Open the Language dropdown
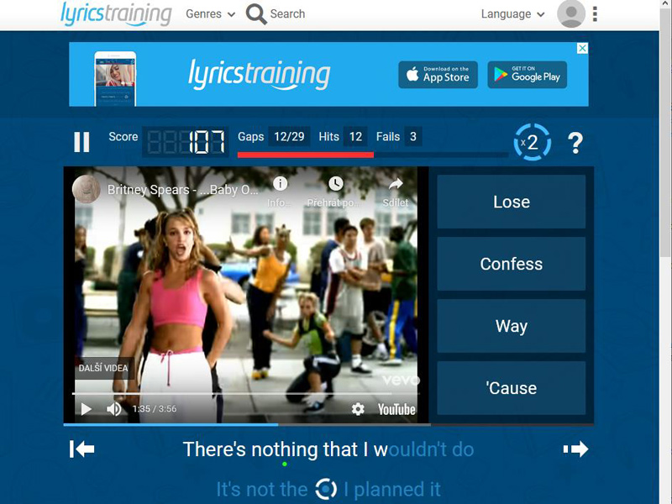The image size is (672, 504). click(512, 14)
